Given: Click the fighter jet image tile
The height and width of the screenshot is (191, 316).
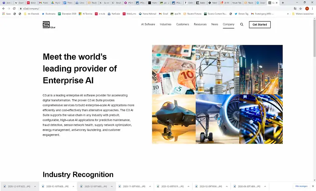Looking at the screenshot, I should tap(174, 119).
